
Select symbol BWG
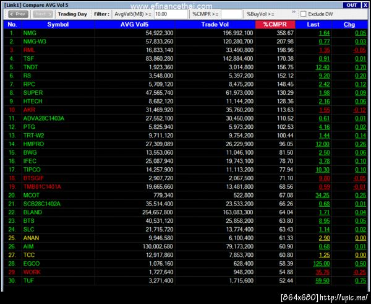tap(30, 152)
